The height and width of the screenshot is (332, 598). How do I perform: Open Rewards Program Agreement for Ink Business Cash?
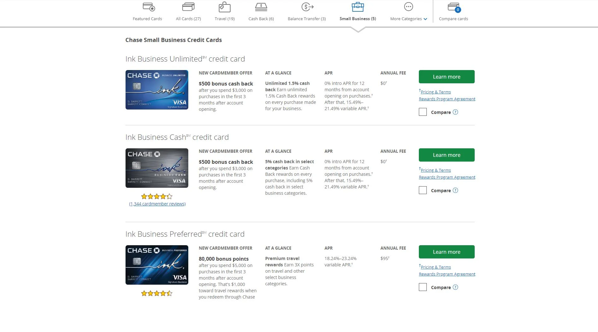tap(447, 177)
